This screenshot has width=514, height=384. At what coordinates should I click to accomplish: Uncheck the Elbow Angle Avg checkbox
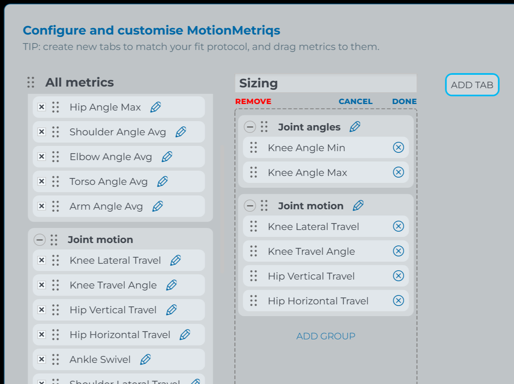coord(41,157)
